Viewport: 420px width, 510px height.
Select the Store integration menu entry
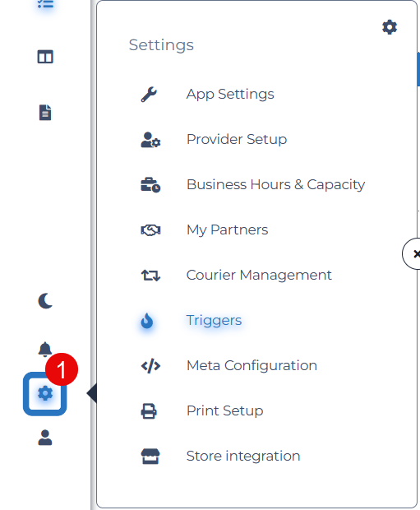pyautogui.click(x=243, y=456)
